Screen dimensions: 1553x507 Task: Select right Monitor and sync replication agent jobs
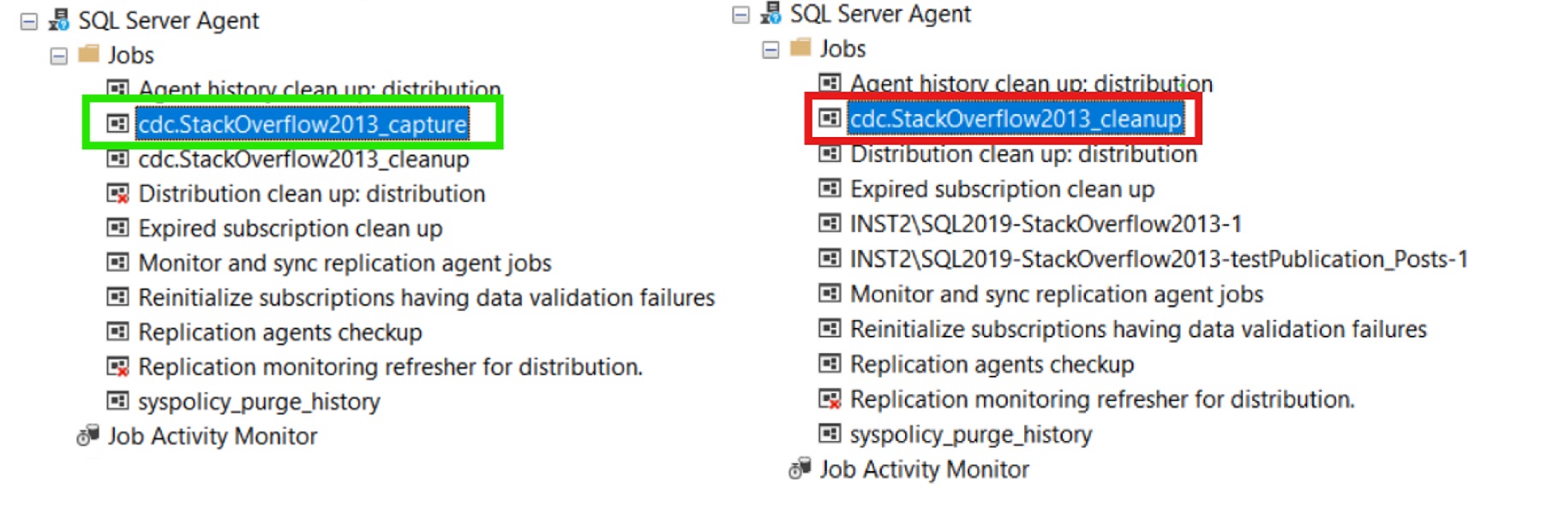[1057, 295]
